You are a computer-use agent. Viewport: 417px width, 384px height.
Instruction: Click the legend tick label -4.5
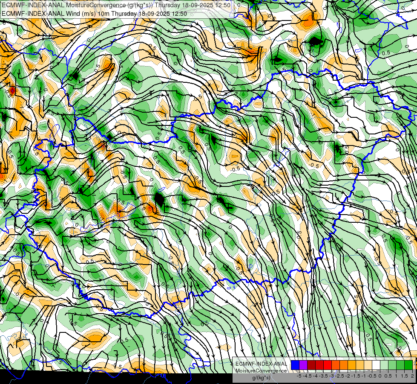click(x=308, y=376)
